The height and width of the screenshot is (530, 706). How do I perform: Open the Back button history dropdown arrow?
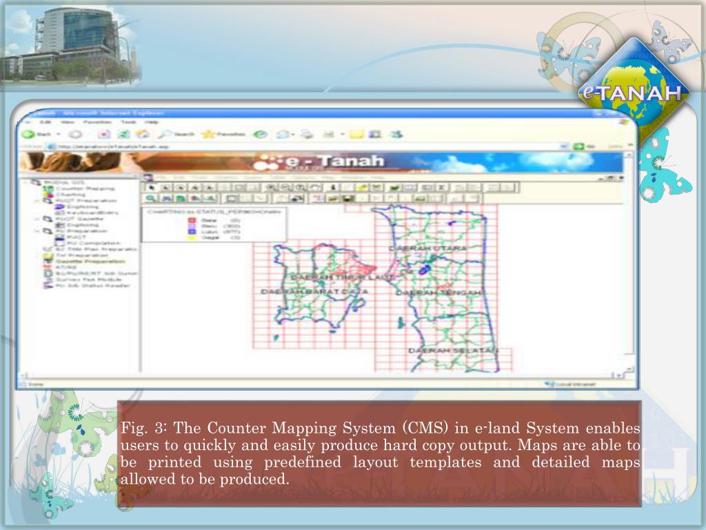coord(58,134)
